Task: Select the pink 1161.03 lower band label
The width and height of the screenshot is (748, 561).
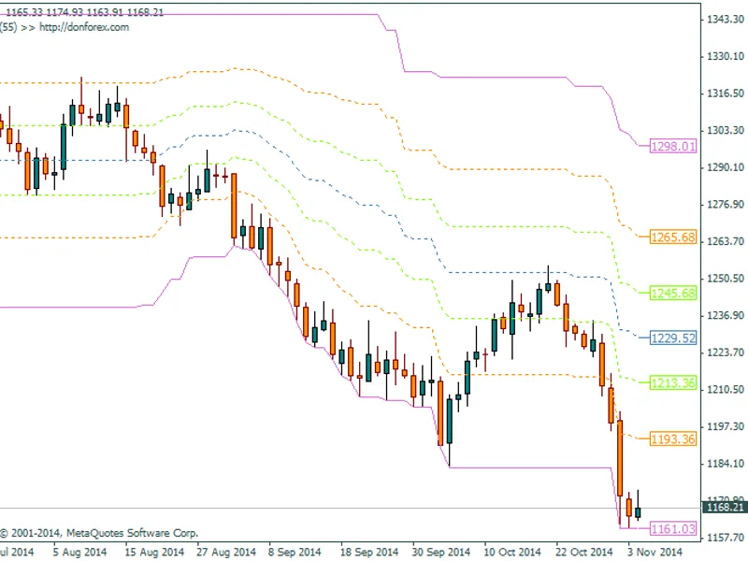Action: [x=673, y=528]
